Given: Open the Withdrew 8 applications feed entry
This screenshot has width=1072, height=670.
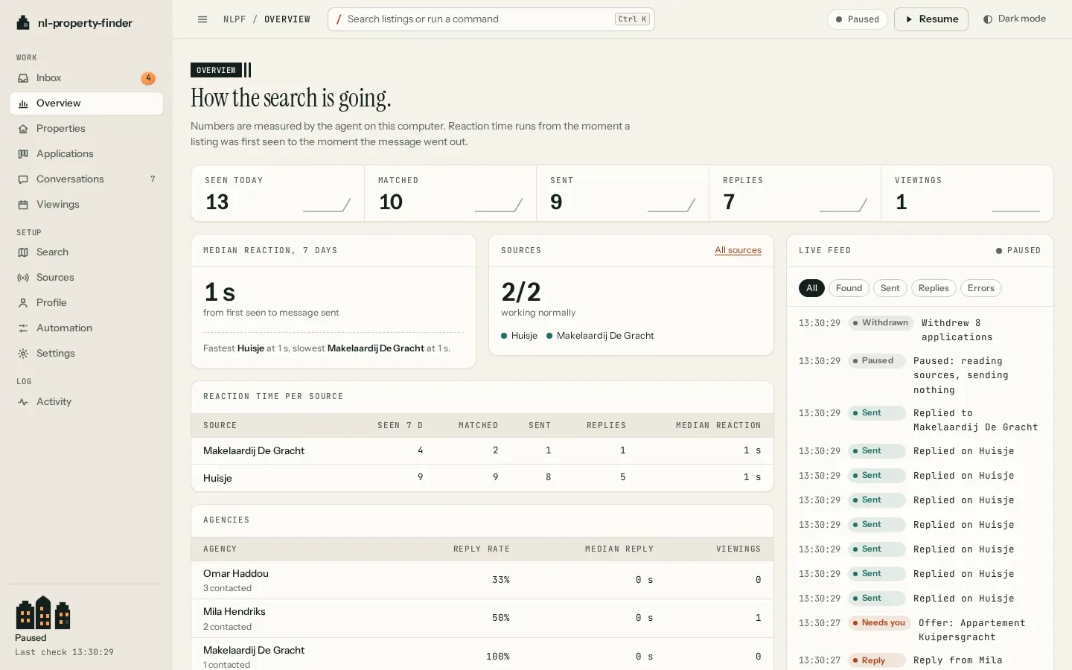Looking at the screenshot, I should 920,330.
